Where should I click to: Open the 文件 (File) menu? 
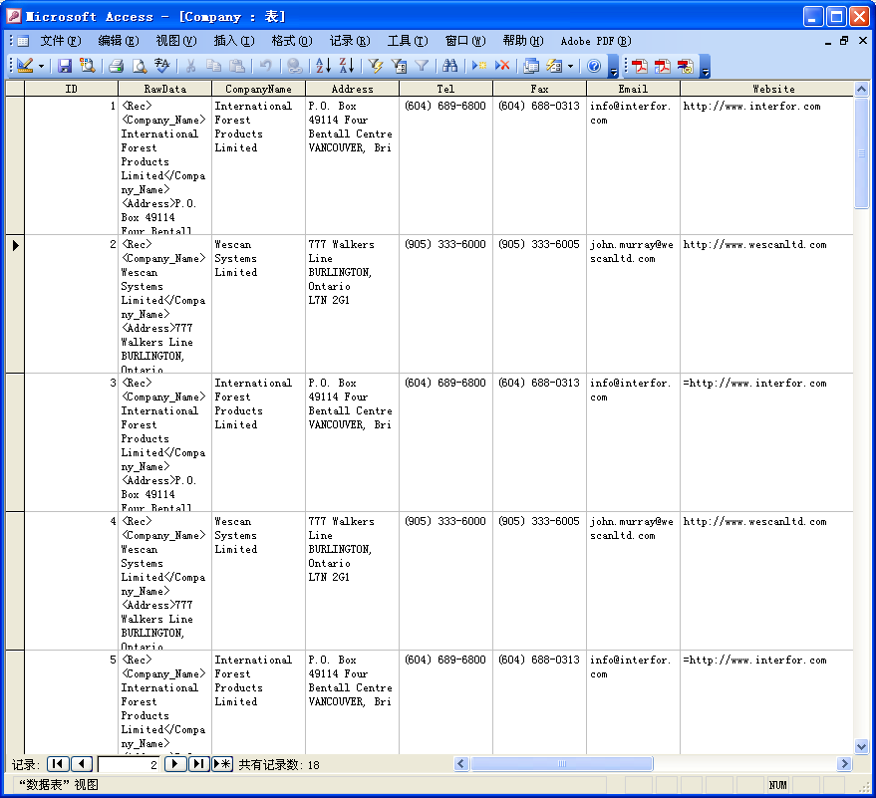[x=60, y=41]
